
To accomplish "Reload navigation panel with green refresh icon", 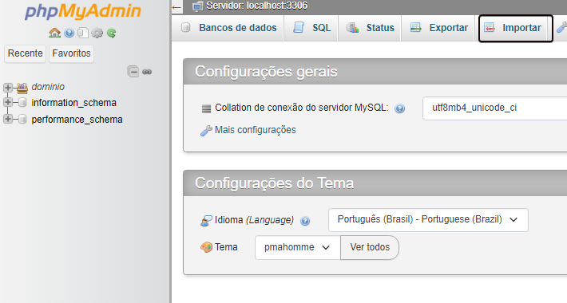I will 111,33.
